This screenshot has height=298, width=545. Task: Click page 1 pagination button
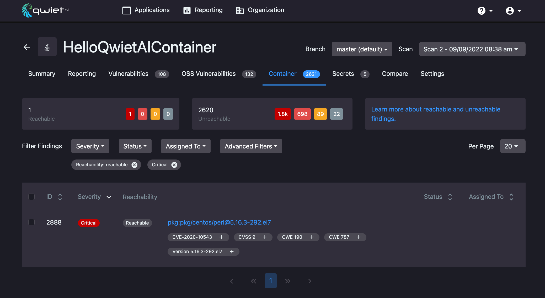point(271,281)
